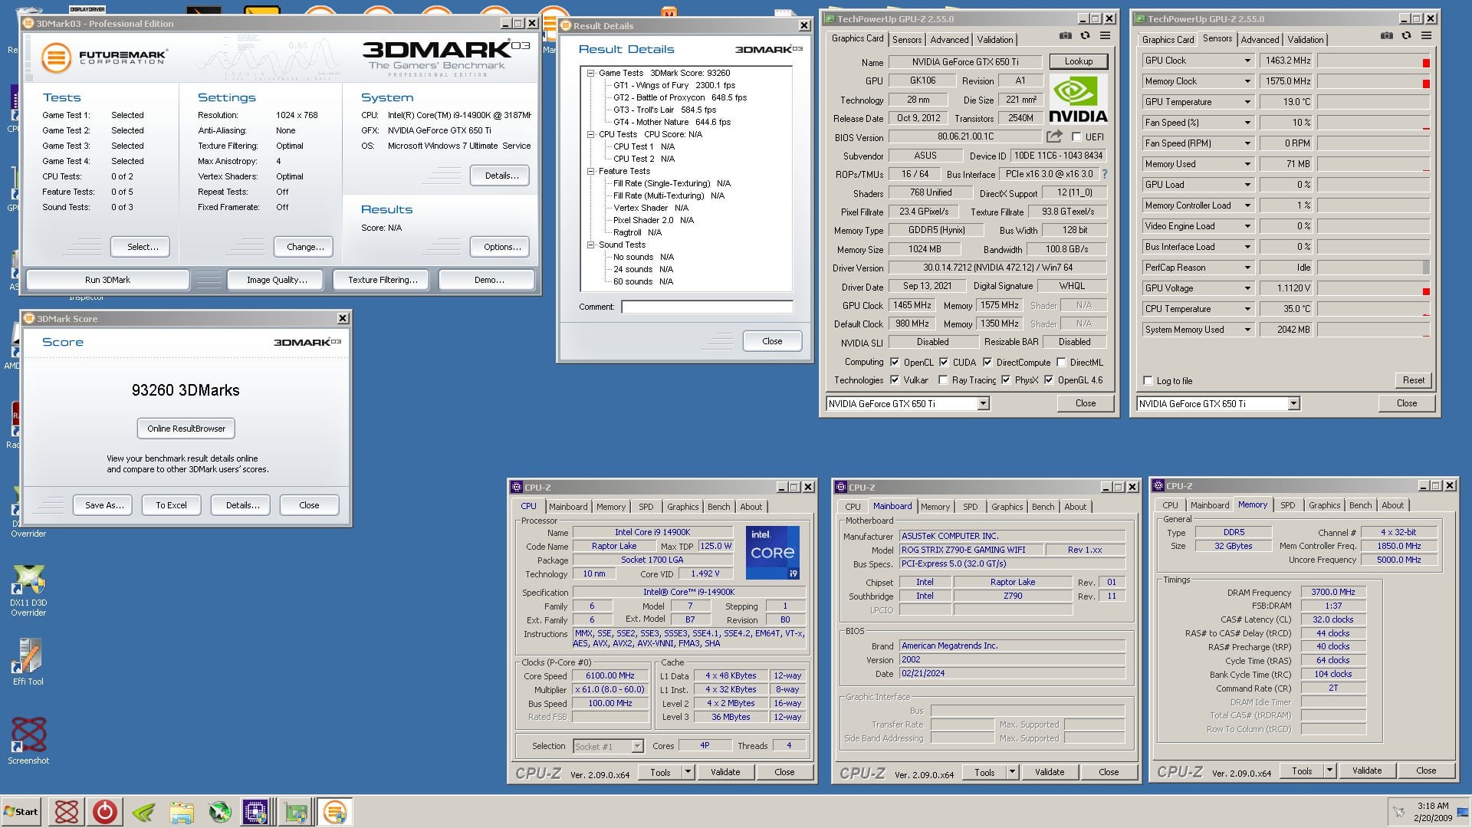The image size is (1472, 828).
Task: Collapse the Sound Tests tree node
Action: (591, 245)
